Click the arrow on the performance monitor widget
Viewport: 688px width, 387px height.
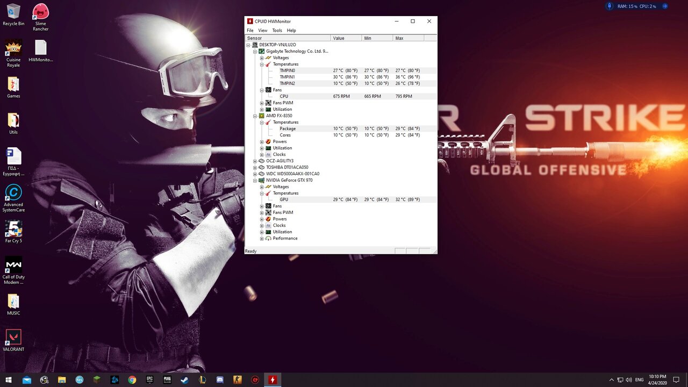pyautogui.click(x=665, y=6)
